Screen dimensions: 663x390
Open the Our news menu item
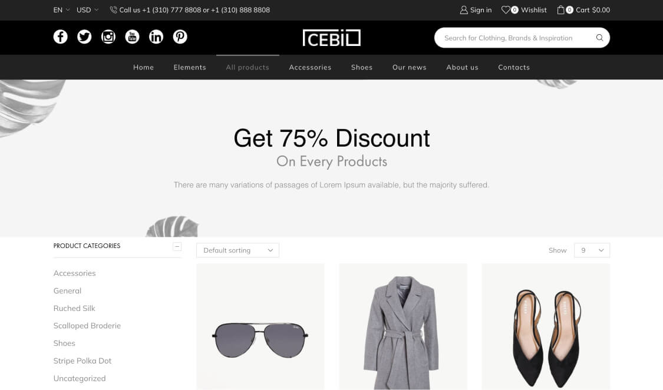click(x=410, y=67)
